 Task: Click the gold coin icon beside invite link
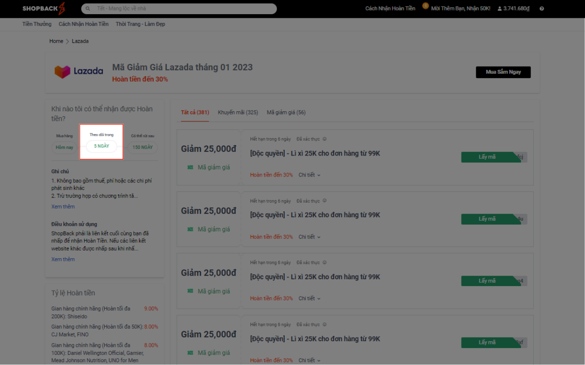click(425, 6)
